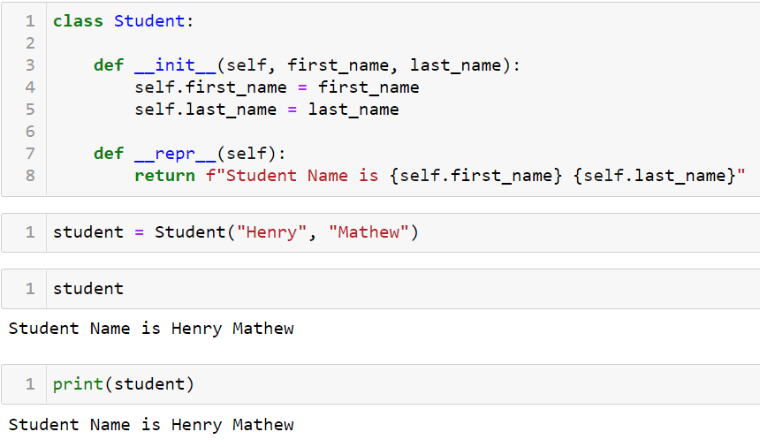This screenshot has height=447, width=760.
Task: Click the '__repr__' method definition line
Action: 189,154
